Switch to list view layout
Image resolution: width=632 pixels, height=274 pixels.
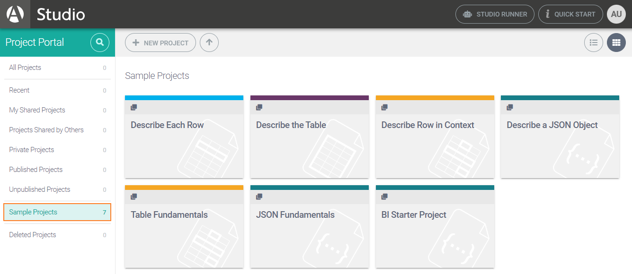pos(593,43)
